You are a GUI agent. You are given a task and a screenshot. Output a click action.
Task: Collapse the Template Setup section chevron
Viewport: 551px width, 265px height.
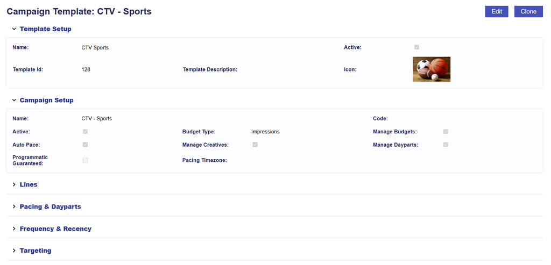click(x=14, y=29)
